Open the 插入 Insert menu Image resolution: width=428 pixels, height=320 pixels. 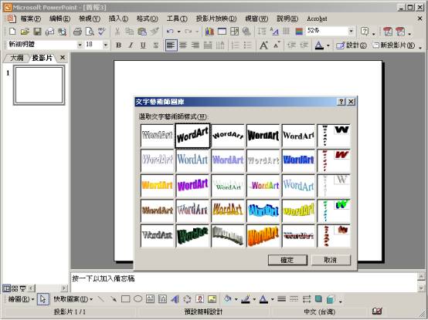coord(118,19)
